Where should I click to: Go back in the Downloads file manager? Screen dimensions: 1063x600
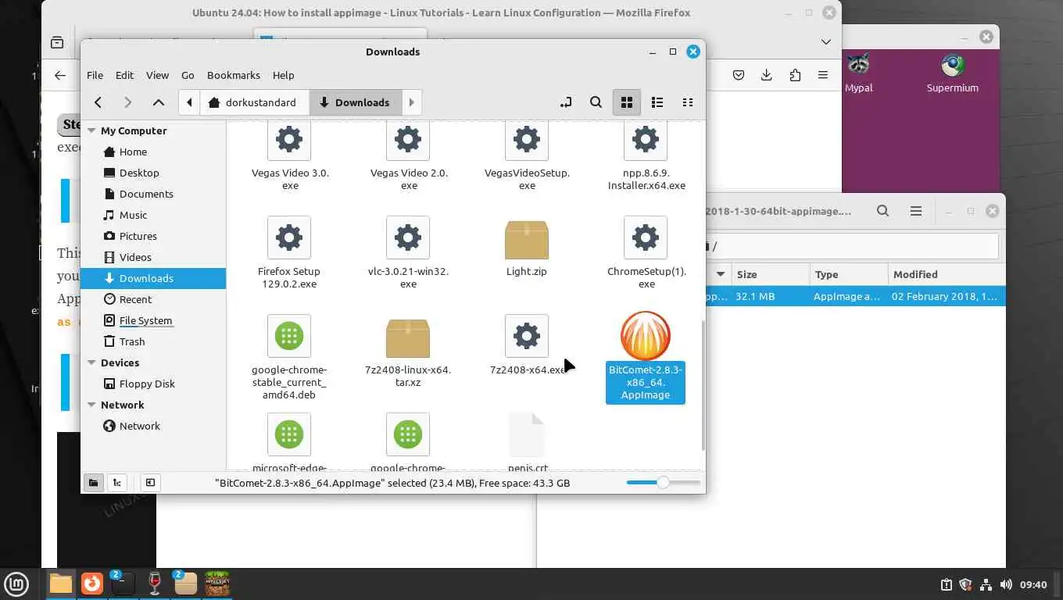pyautogui.click(x=98, y=102)
